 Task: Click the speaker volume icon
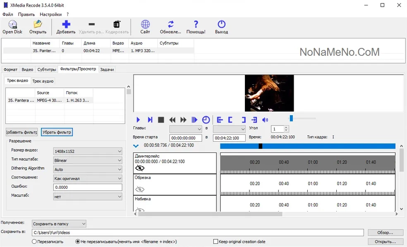coord(265,120)
